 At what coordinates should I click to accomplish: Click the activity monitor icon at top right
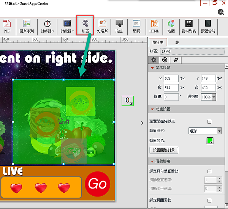point(221,12)
